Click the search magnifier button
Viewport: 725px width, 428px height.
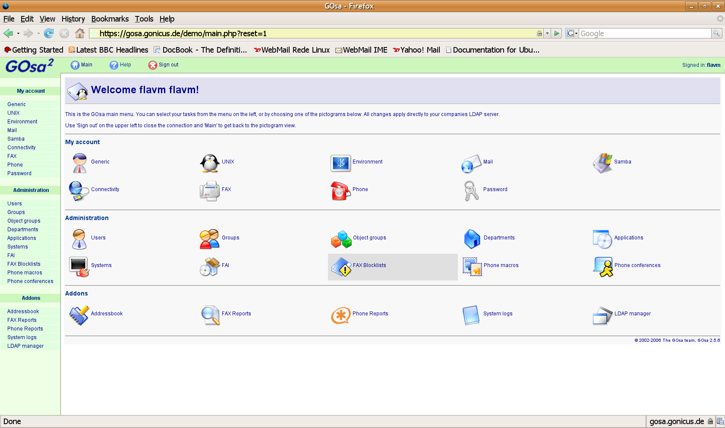pos(716,33)
